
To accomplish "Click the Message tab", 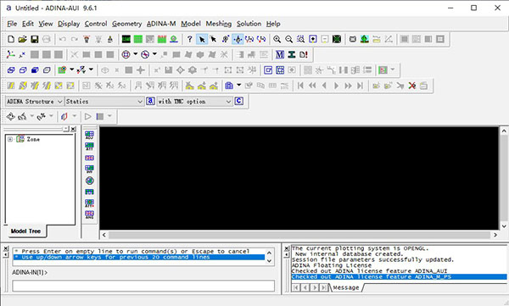I will coord(346,287).
